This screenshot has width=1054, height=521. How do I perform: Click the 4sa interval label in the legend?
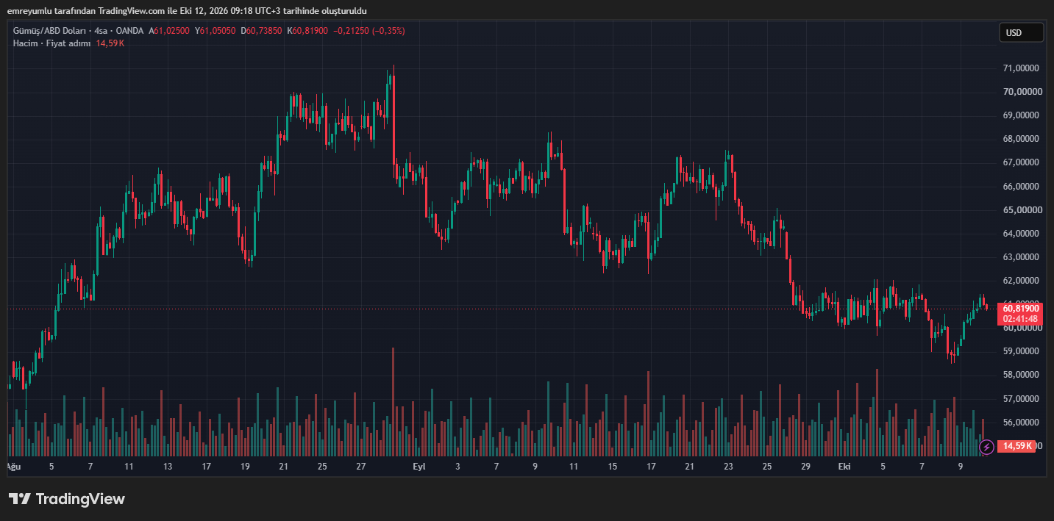click(x=102, y=31)
